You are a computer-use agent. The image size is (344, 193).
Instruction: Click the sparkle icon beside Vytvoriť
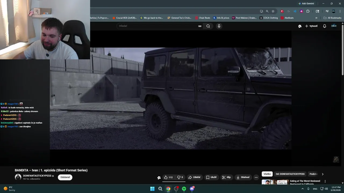[x=300, y=26]
